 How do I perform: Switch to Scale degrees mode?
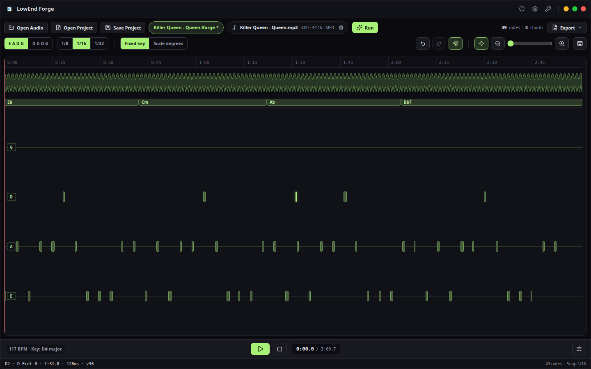coord(168,43)
